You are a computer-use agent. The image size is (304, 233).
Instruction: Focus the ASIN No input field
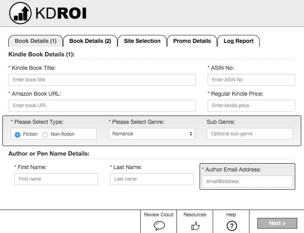pyautogui.click(x=251, y=80)
